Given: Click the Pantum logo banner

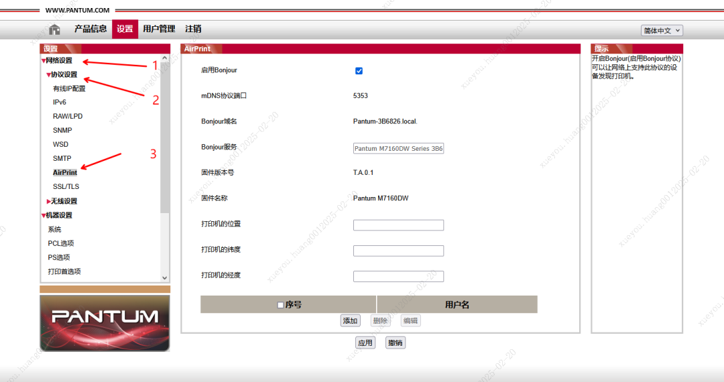Looking at the screenshot, I should click(105, 324).
